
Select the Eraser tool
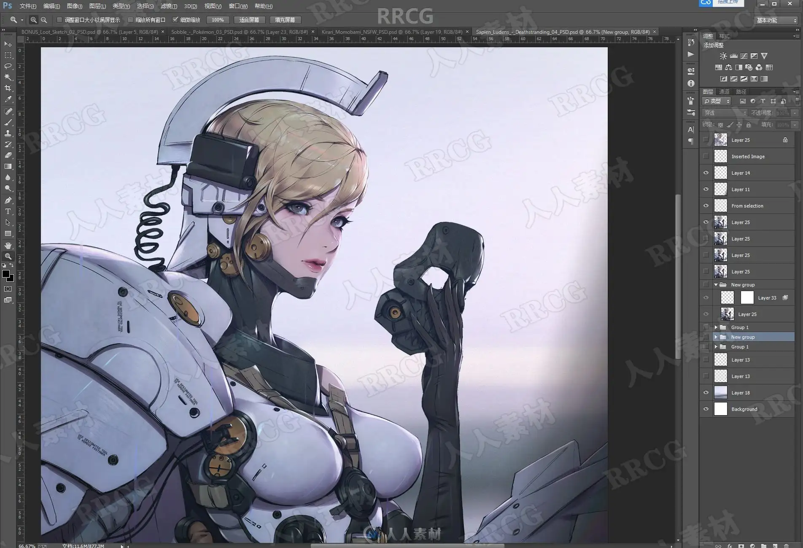point(8,155)
